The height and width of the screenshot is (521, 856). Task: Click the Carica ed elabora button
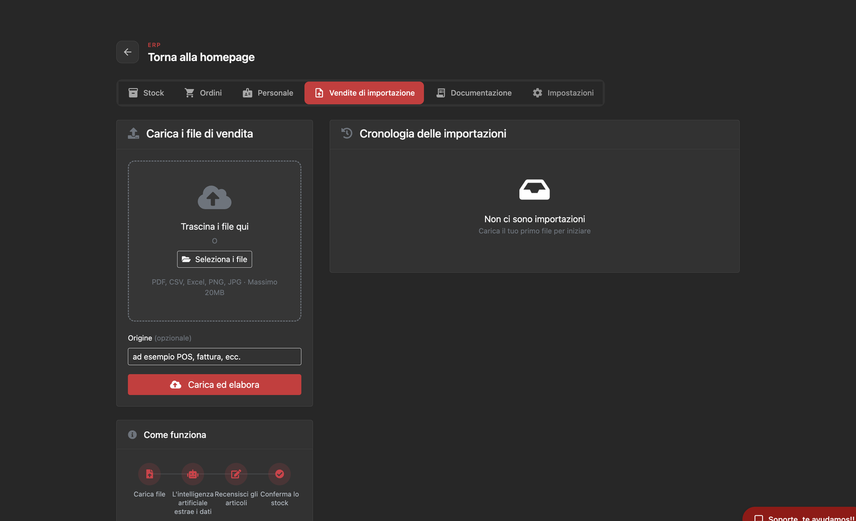click(x=215, y=385)
